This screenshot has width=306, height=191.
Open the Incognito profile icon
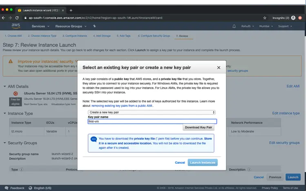(293, 18)
